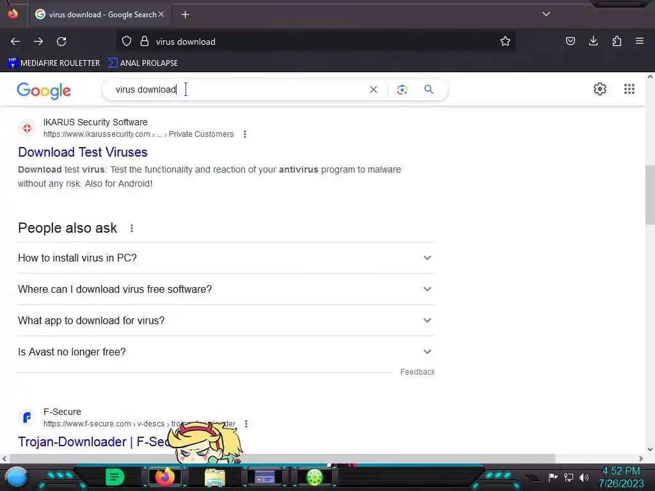655x491 pixels.
Task: Expand Where can I download virus free software?
Action: [x=226, y=290]
